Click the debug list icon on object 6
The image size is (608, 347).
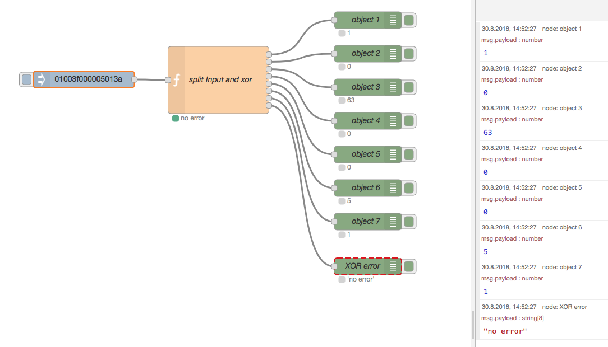tap(393, 189)
